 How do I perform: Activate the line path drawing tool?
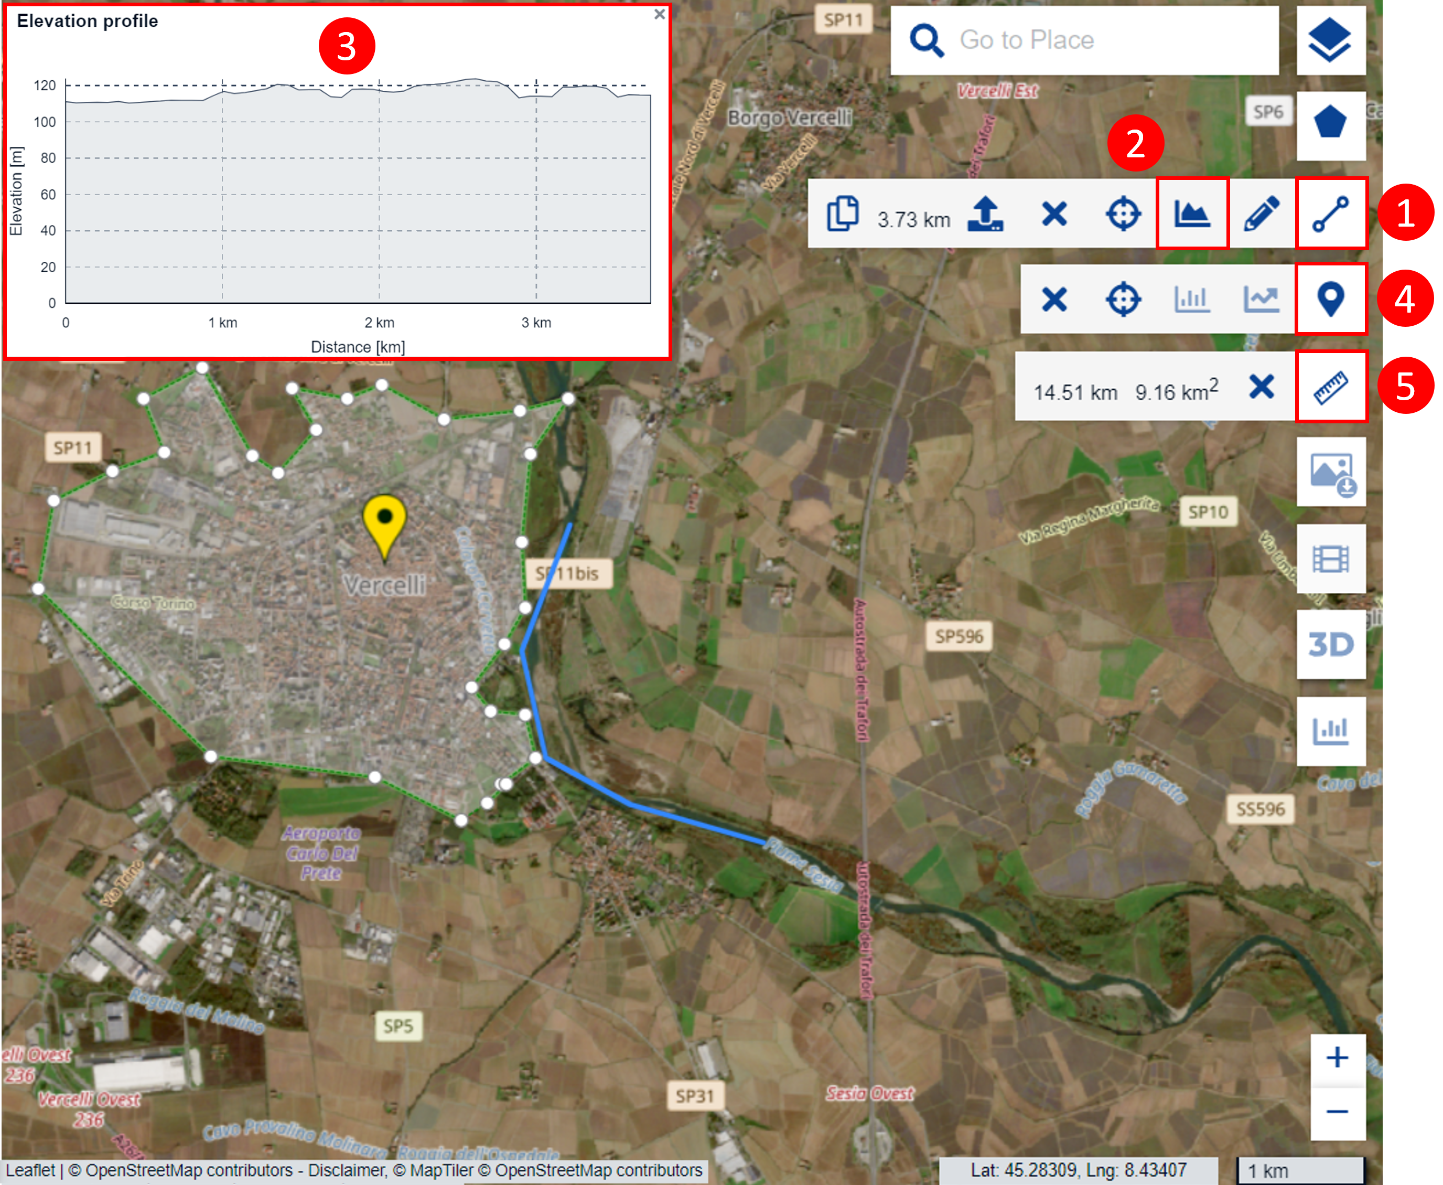pos(1330,213)
